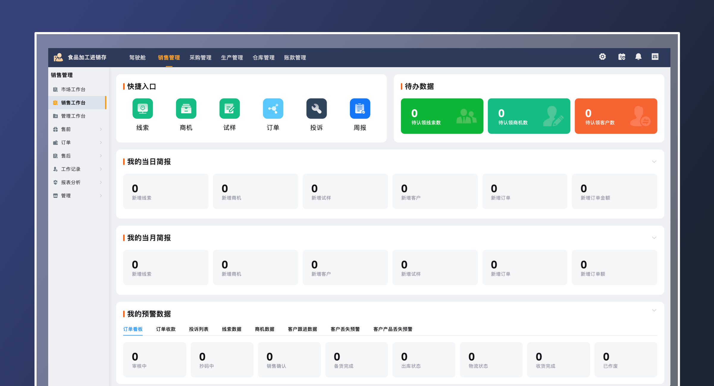The width and height of the screenshot is (714, 386).
Task: Collapse the 我的当月简报 section
Action: 654,238
